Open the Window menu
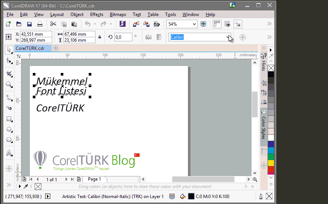Image resolution: width=328 pixels, height=204 pixels. click(191, 15)
